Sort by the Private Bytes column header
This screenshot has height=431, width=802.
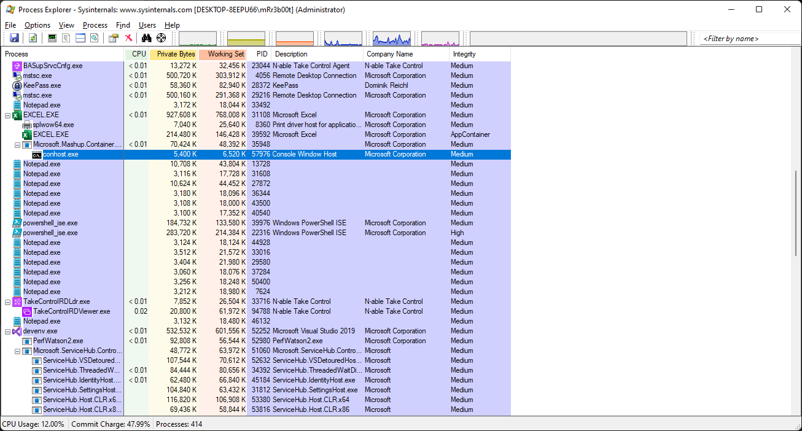pos(173,54)
